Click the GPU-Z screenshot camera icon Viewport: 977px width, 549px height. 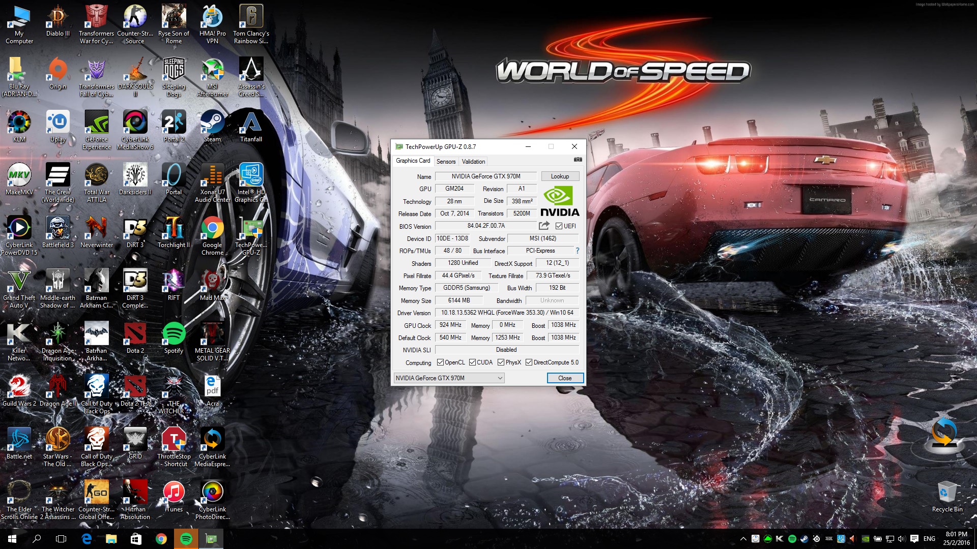pos(578,160)
